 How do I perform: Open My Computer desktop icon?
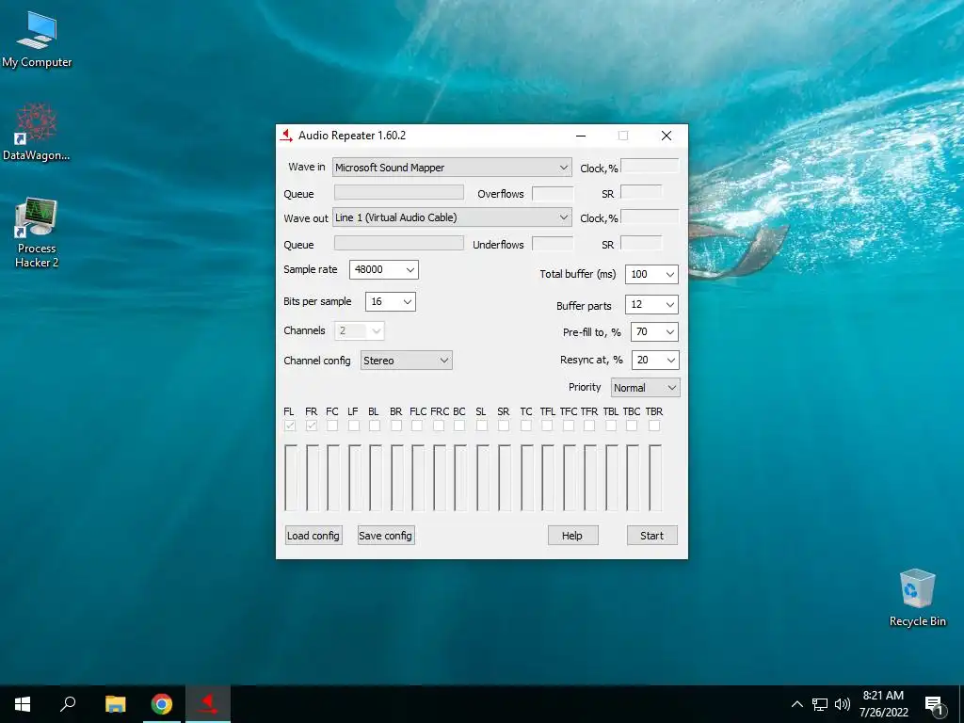37,40
